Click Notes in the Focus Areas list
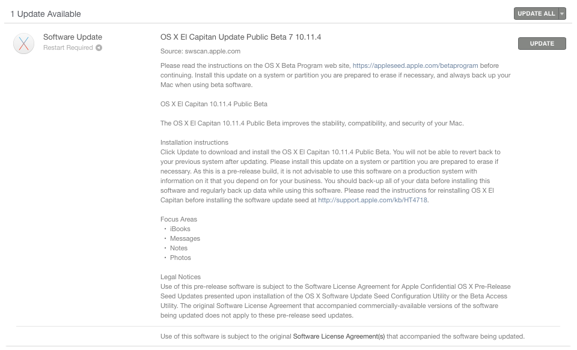577x350 pixels. [179, 248]
